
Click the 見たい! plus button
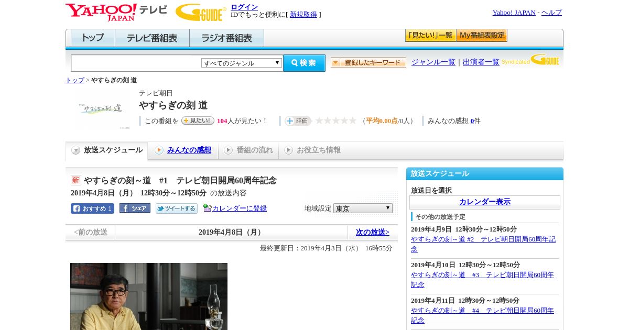click(x=198, y=120)
